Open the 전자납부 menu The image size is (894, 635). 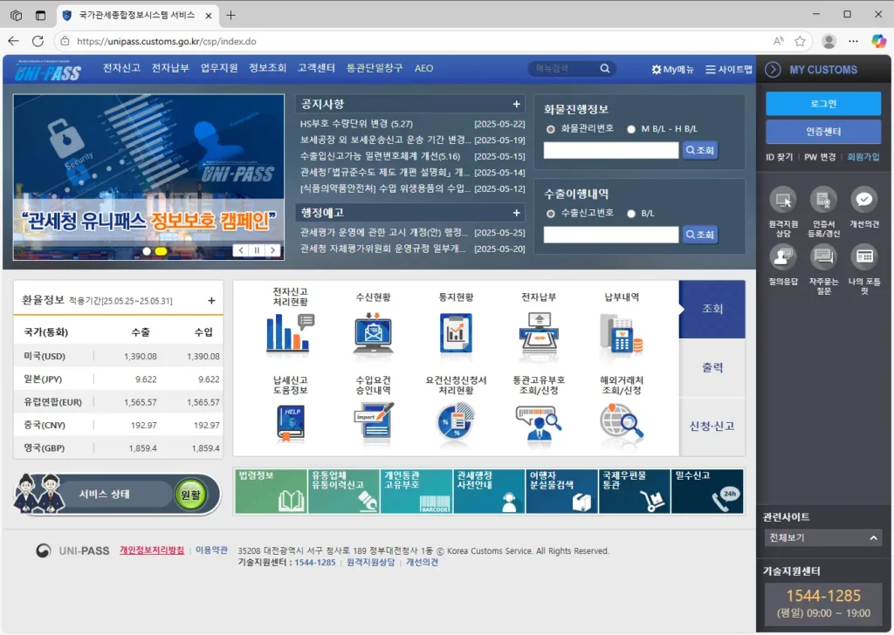[x=170, y=68]
